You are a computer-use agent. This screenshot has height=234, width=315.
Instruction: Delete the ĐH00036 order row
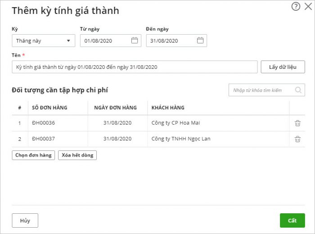[297, 123]
